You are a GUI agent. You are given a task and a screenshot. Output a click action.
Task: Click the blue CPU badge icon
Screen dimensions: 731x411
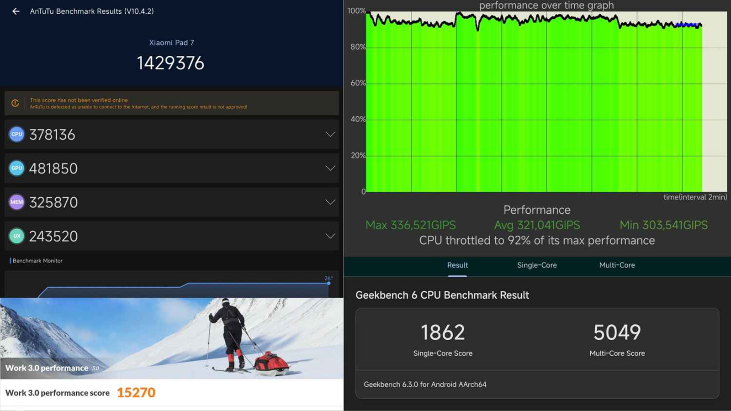pyautogui.click(x=17, y=134)
